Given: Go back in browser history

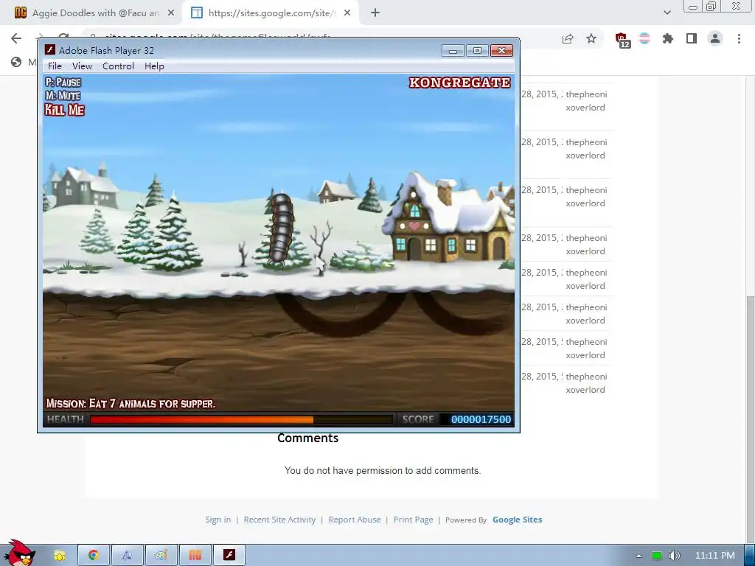Looking at the screenshot, I should (16, 38).
